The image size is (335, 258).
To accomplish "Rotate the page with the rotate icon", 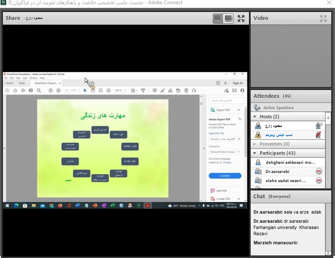I will (194, 90).
